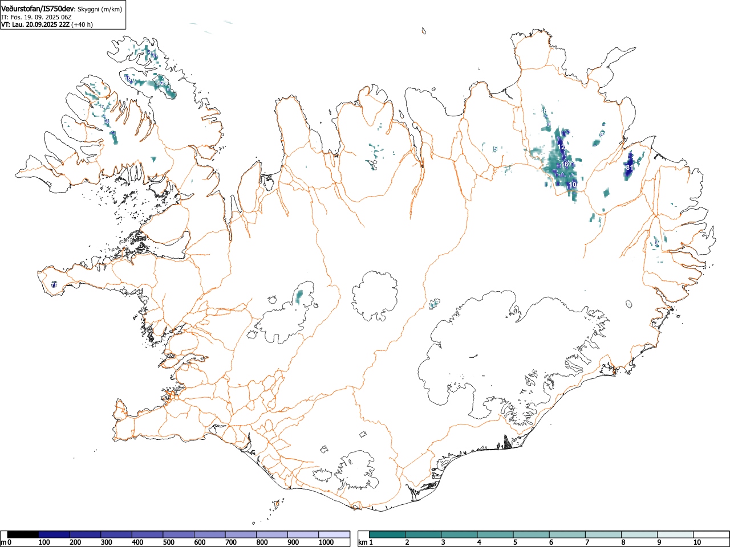Click the 700–800 m legend swatch

point(241,534)
